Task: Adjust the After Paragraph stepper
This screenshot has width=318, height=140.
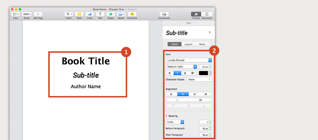Action: (211, 135)
